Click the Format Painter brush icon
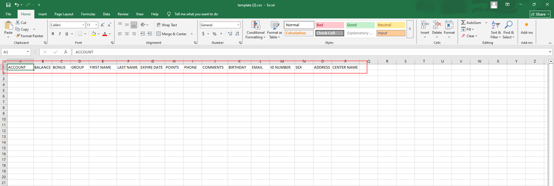The width and height of the screenshot is (554, 186). (18, 36)
